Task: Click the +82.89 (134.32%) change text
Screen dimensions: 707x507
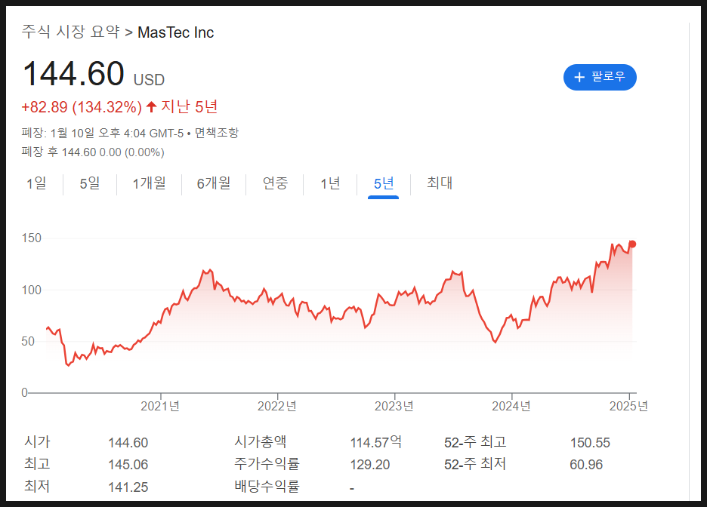Action: 82,107
